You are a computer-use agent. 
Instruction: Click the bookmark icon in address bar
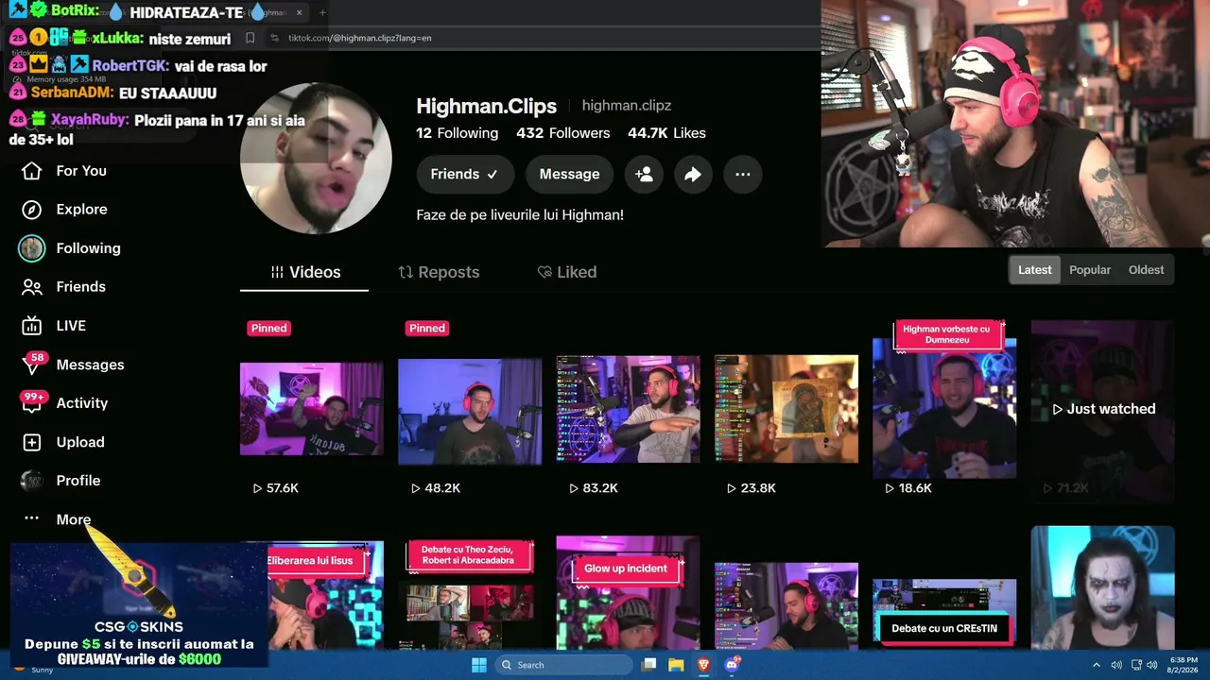[x=250, y=38]
